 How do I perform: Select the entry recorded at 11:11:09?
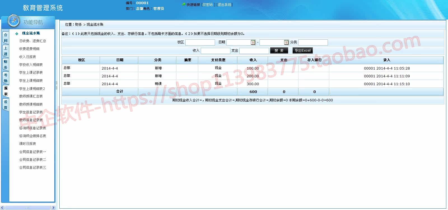pos(386,76)
